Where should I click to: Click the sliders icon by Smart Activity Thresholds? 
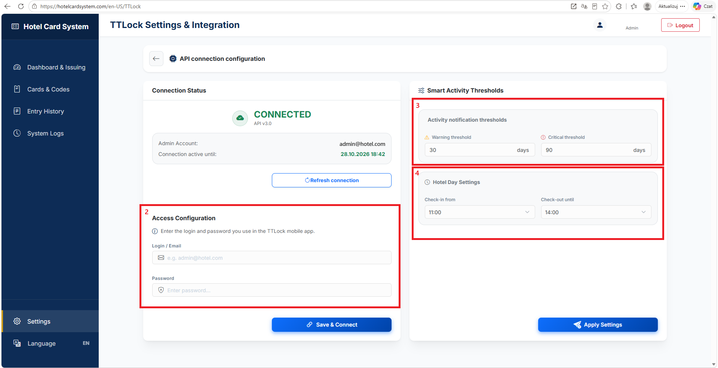(x=421, y=90)
